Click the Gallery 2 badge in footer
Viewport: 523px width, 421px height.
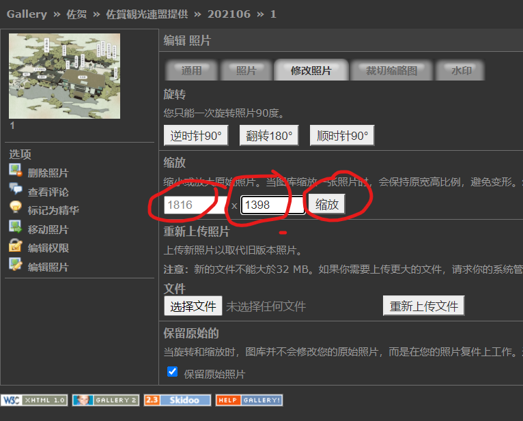[106, 400]
